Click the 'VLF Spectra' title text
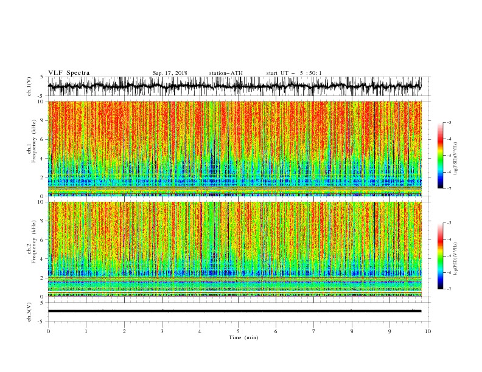 pos(69,73)
